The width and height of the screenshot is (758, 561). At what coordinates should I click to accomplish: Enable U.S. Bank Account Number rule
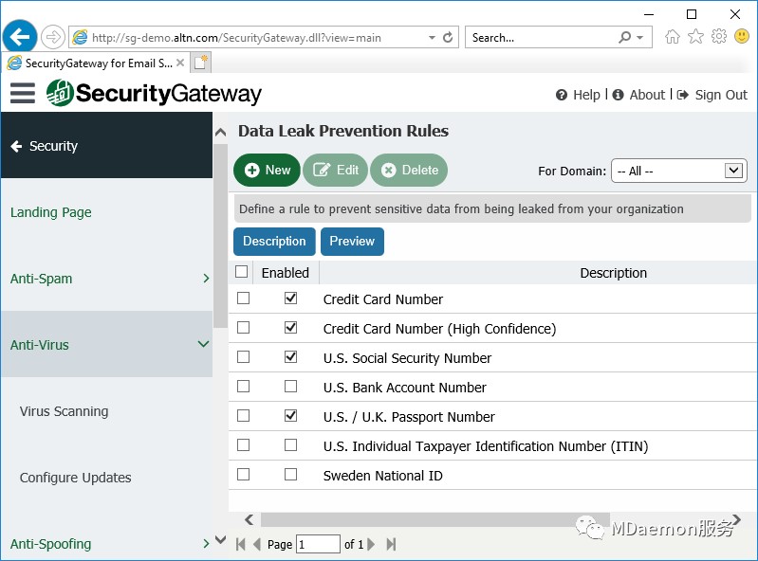click(290, 387)
